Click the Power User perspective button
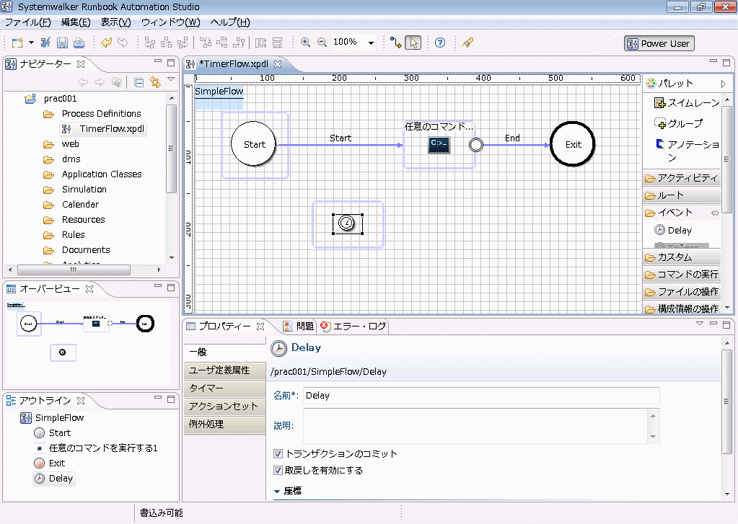Viewport: 738px width, 524px height. coord(659,43)
